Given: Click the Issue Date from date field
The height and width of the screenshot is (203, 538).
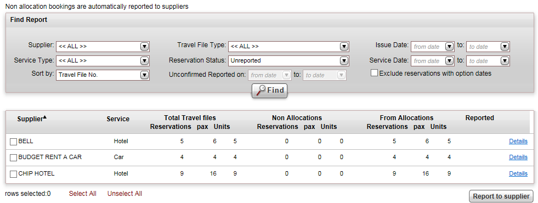Looking at the screenshot, I should (428, 47).
